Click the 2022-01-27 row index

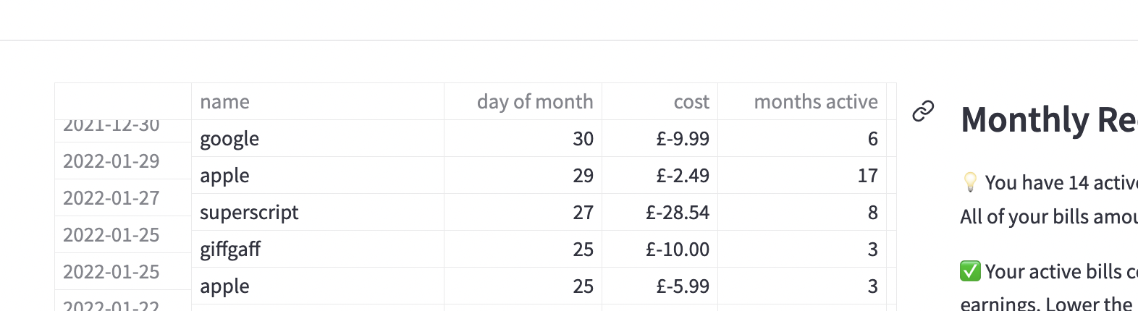(x=123, y=197)
